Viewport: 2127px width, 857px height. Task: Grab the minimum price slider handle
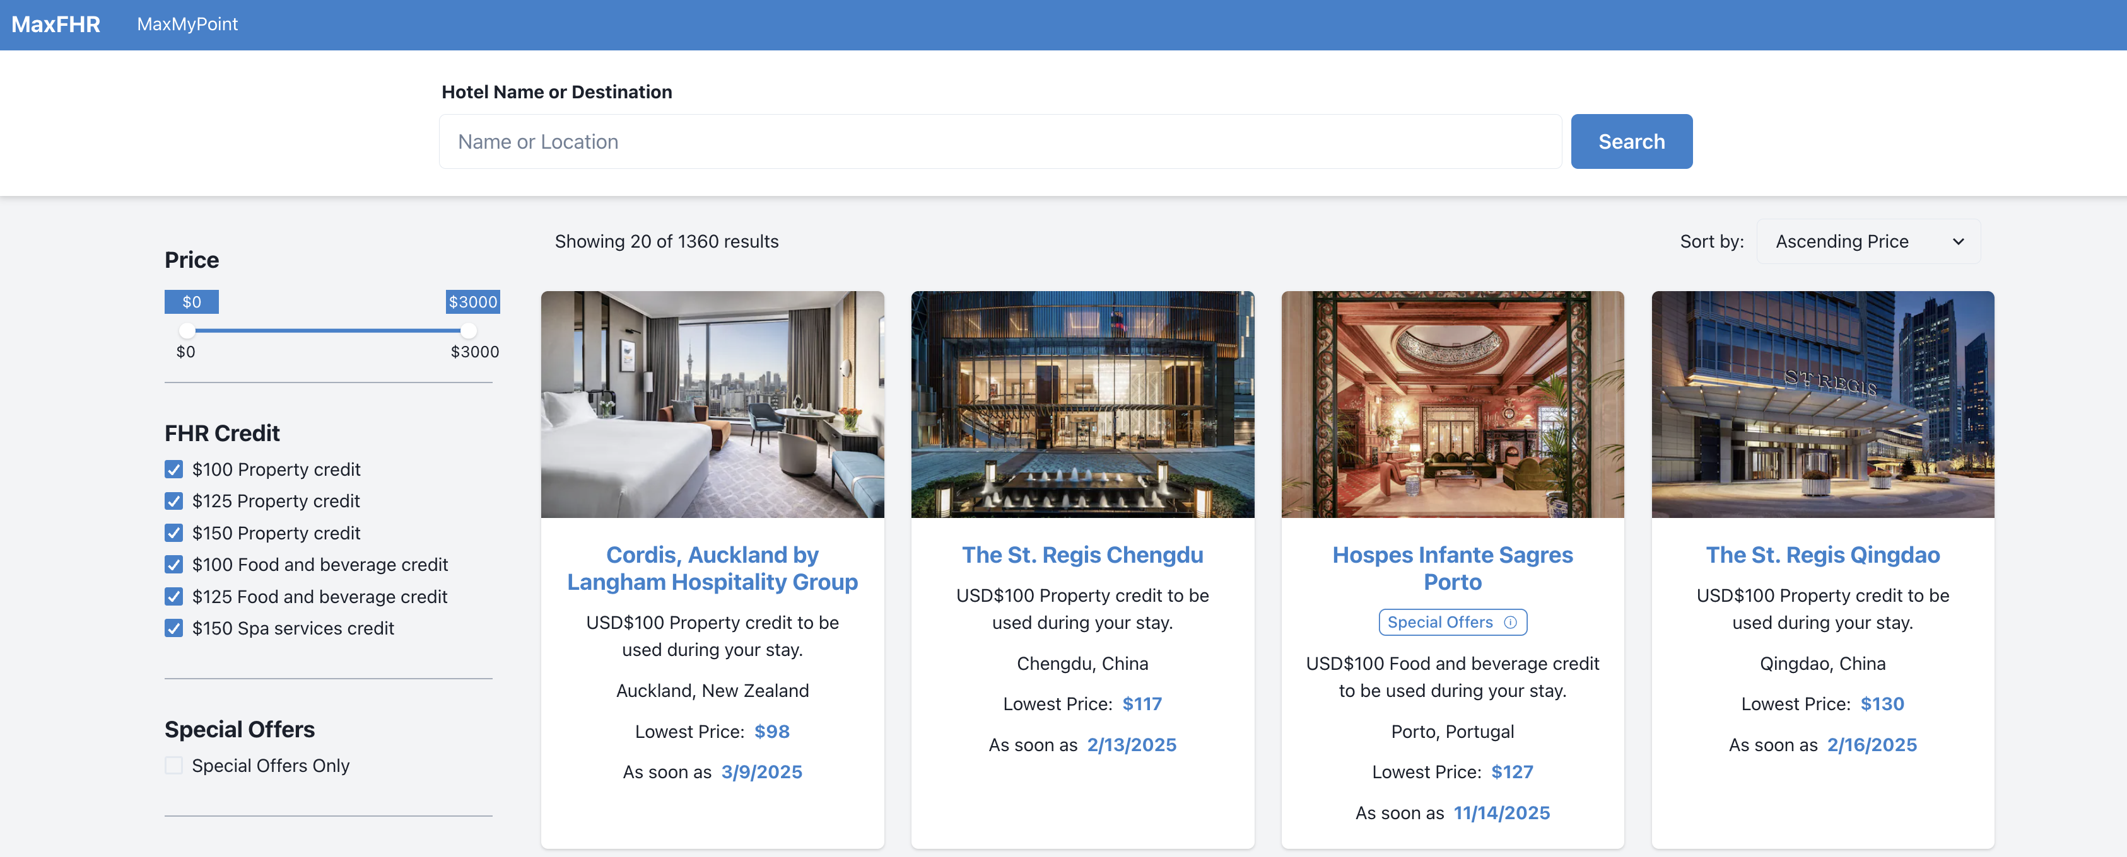coord(187,331)
